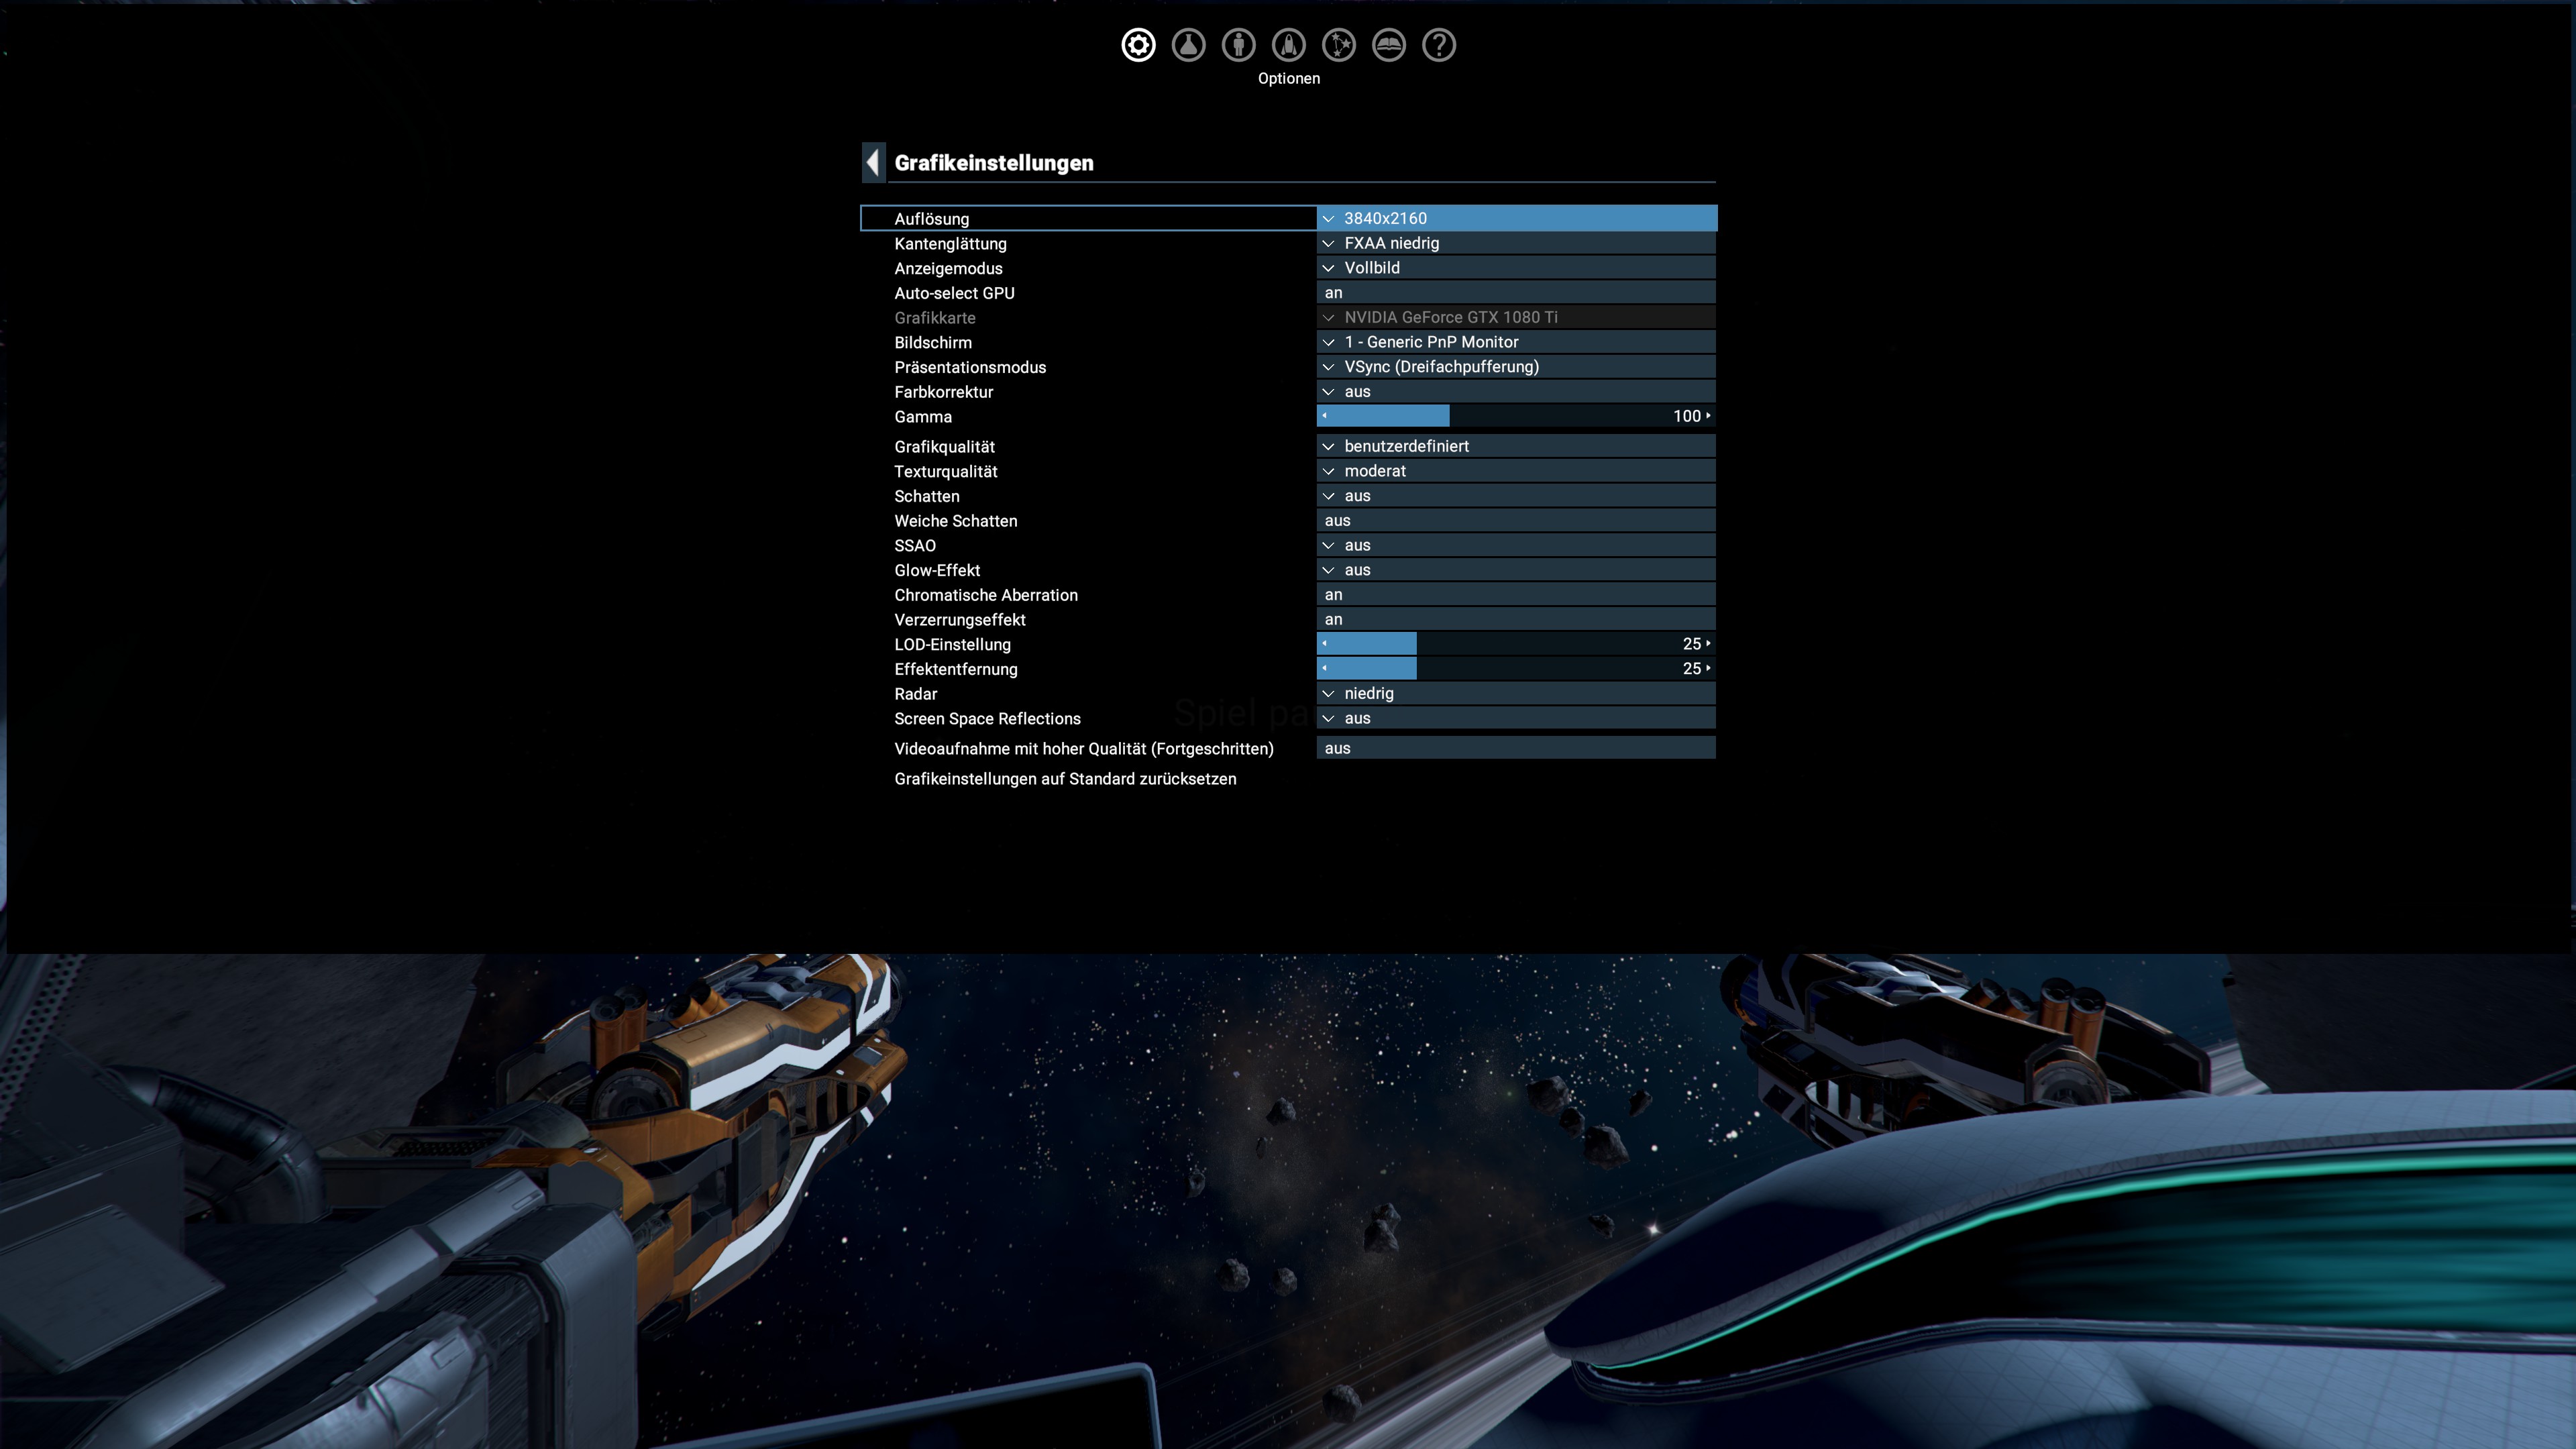Adjust the LOD-Einstellung slider bar
Screen dimensions: 2576x1449
[x=1516, y=644]
